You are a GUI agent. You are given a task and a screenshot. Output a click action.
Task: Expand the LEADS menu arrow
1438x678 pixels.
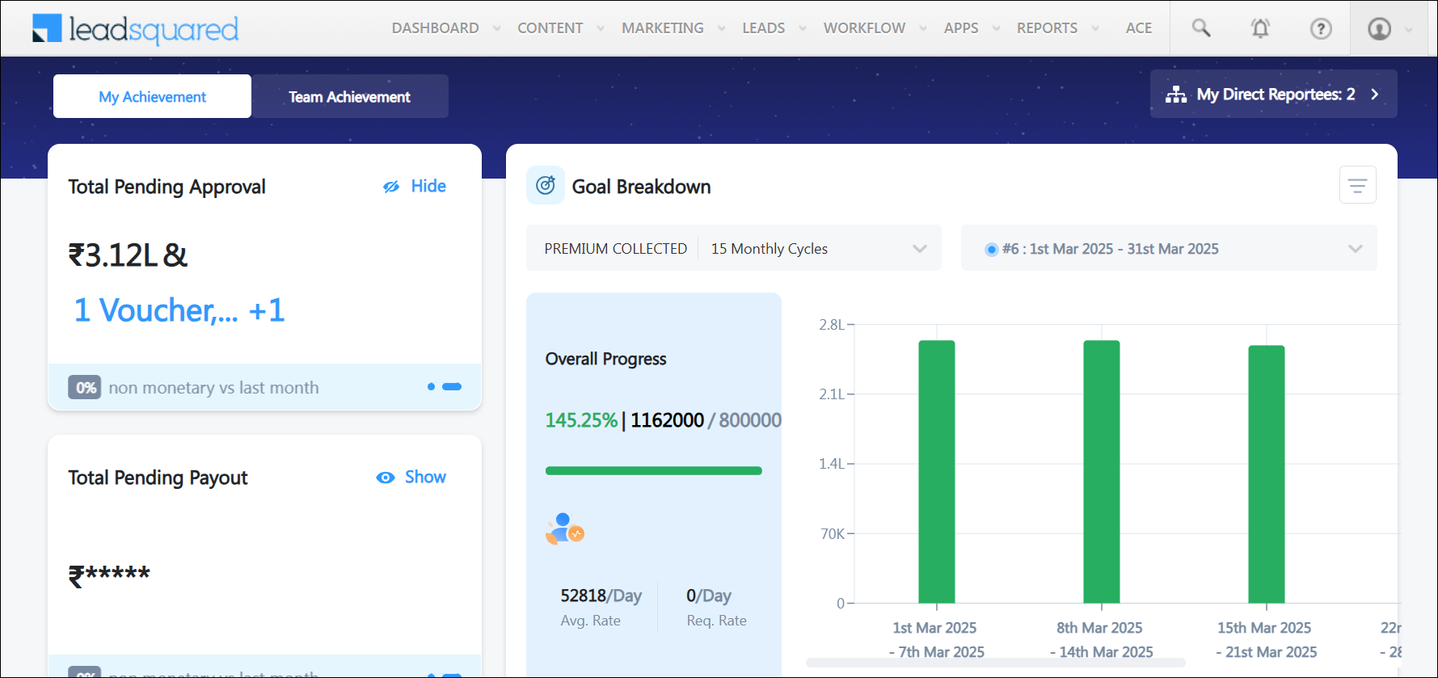point(803,28)
